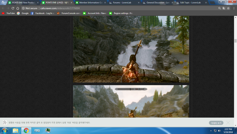Open File Explorer from the taskbar
This screenshot has width=237, height=134.
point(15,131)
